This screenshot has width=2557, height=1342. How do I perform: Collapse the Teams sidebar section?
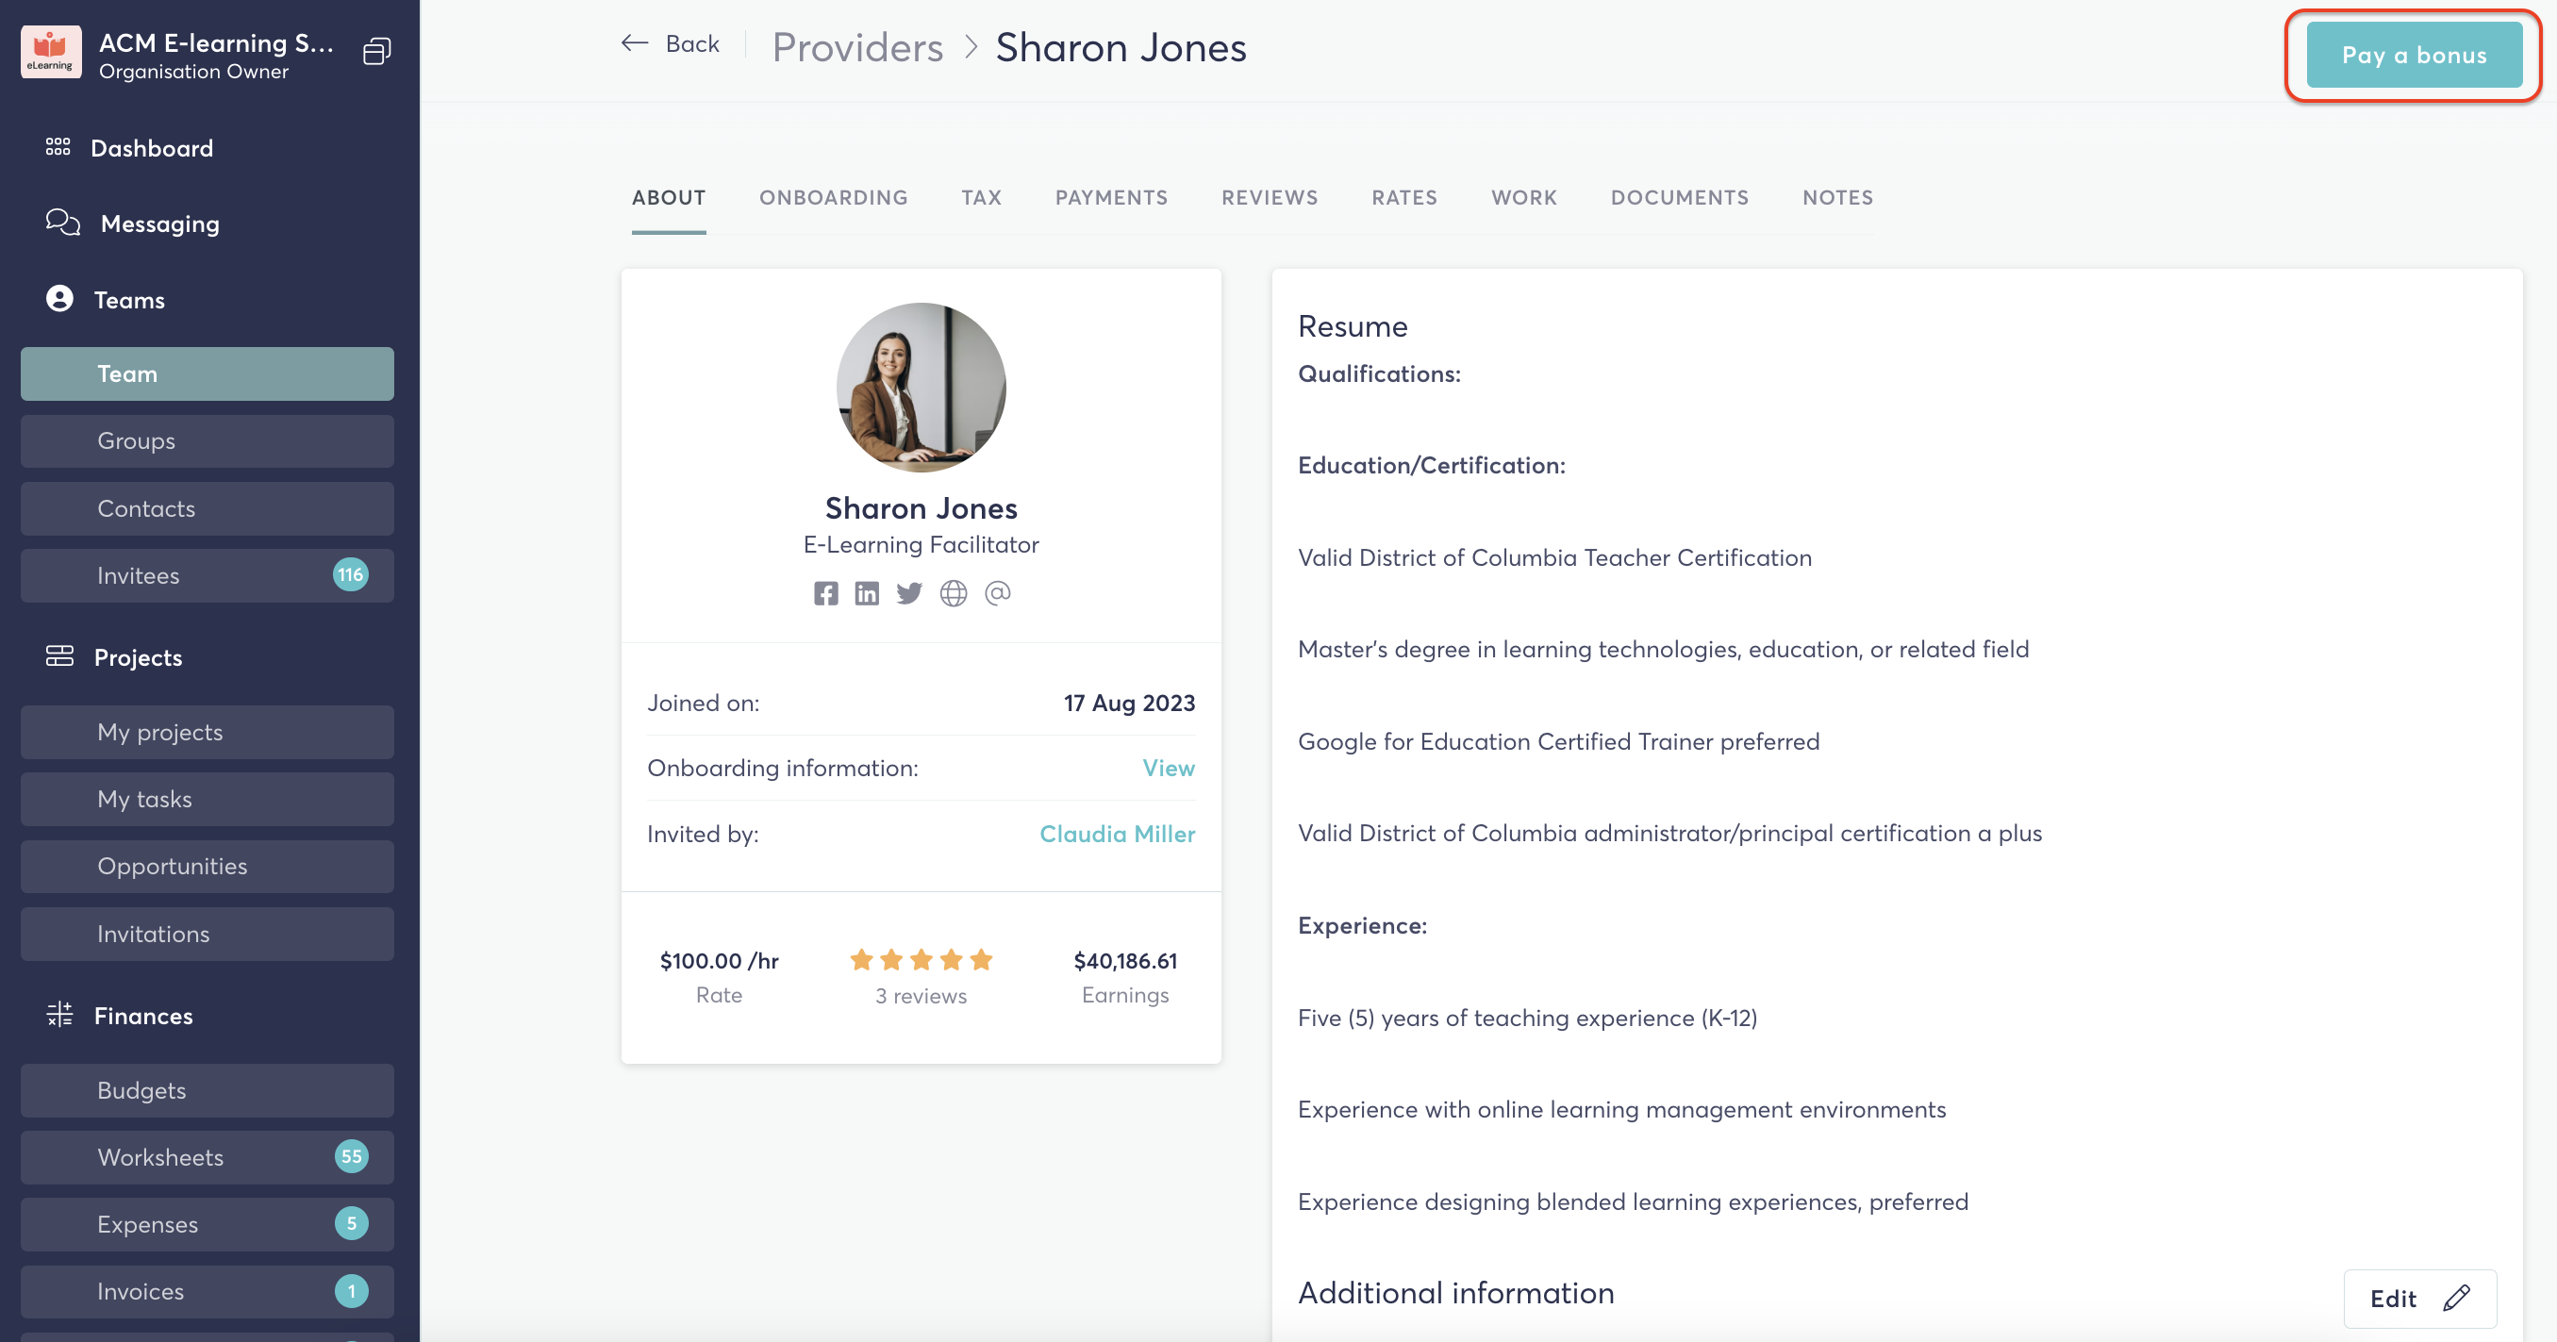click(129, 300)
